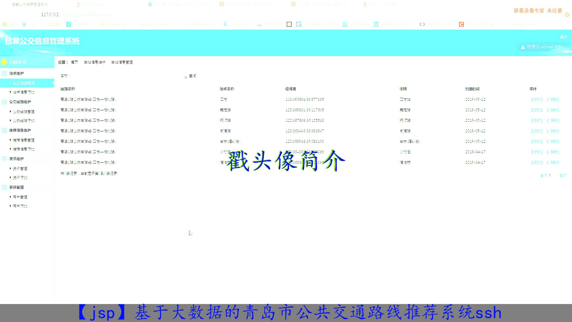Click 修改 for the row with 116.490694
Screen dimensions: 572x322
[x=537, y=100]
